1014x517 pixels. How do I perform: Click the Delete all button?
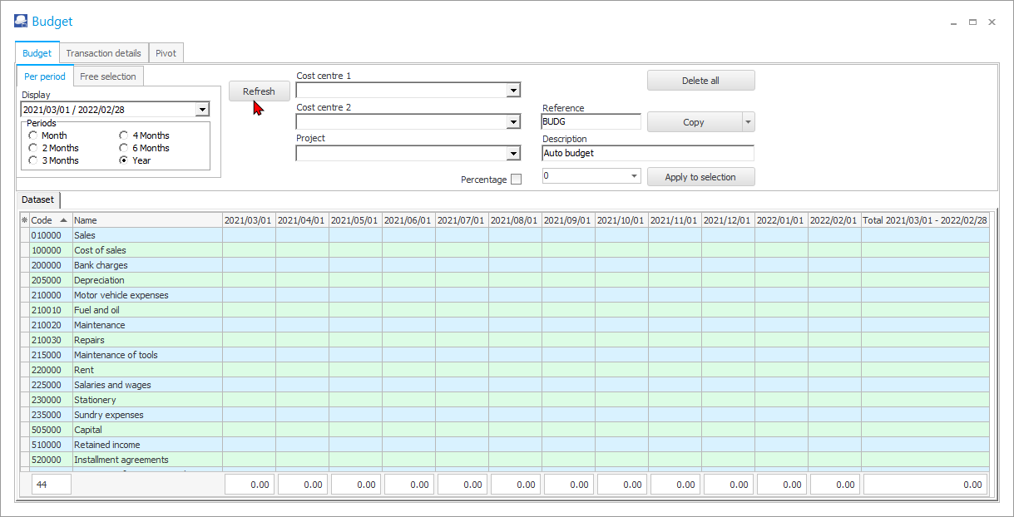pyautogui.click(x=700, y=81)
